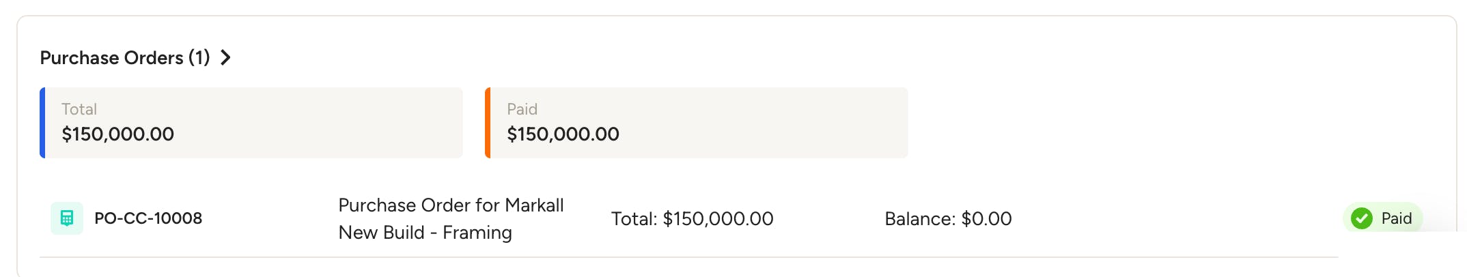Screen dimensions: 1467x277
Task: Click the $150,000.00 amount in Paid card
Action: point(563,134)
